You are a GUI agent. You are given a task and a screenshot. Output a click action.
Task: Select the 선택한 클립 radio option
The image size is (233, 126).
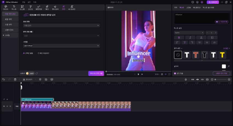(x=24, y=53)
